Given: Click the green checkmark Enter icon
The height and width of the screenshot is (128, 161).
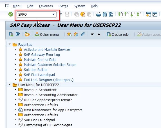Looking at the screenshot, I should tap(11, 14).
